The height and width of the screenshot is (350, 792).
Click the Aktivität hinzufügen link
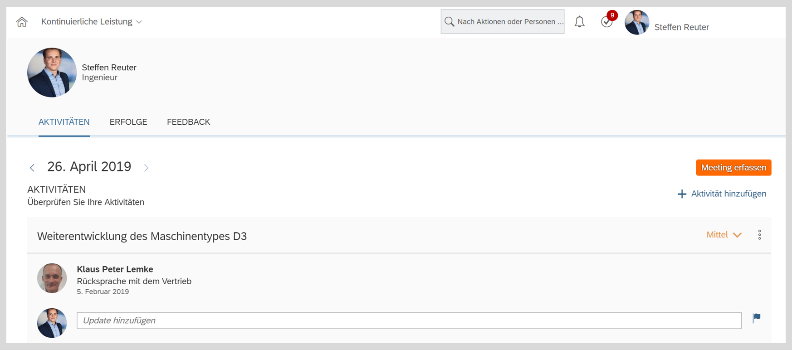coord(728,194)
